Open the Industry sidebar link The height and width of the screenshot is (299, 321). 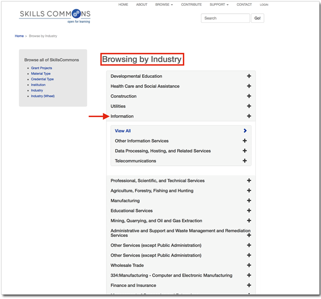pyautogui.click(x=37, y=90)
